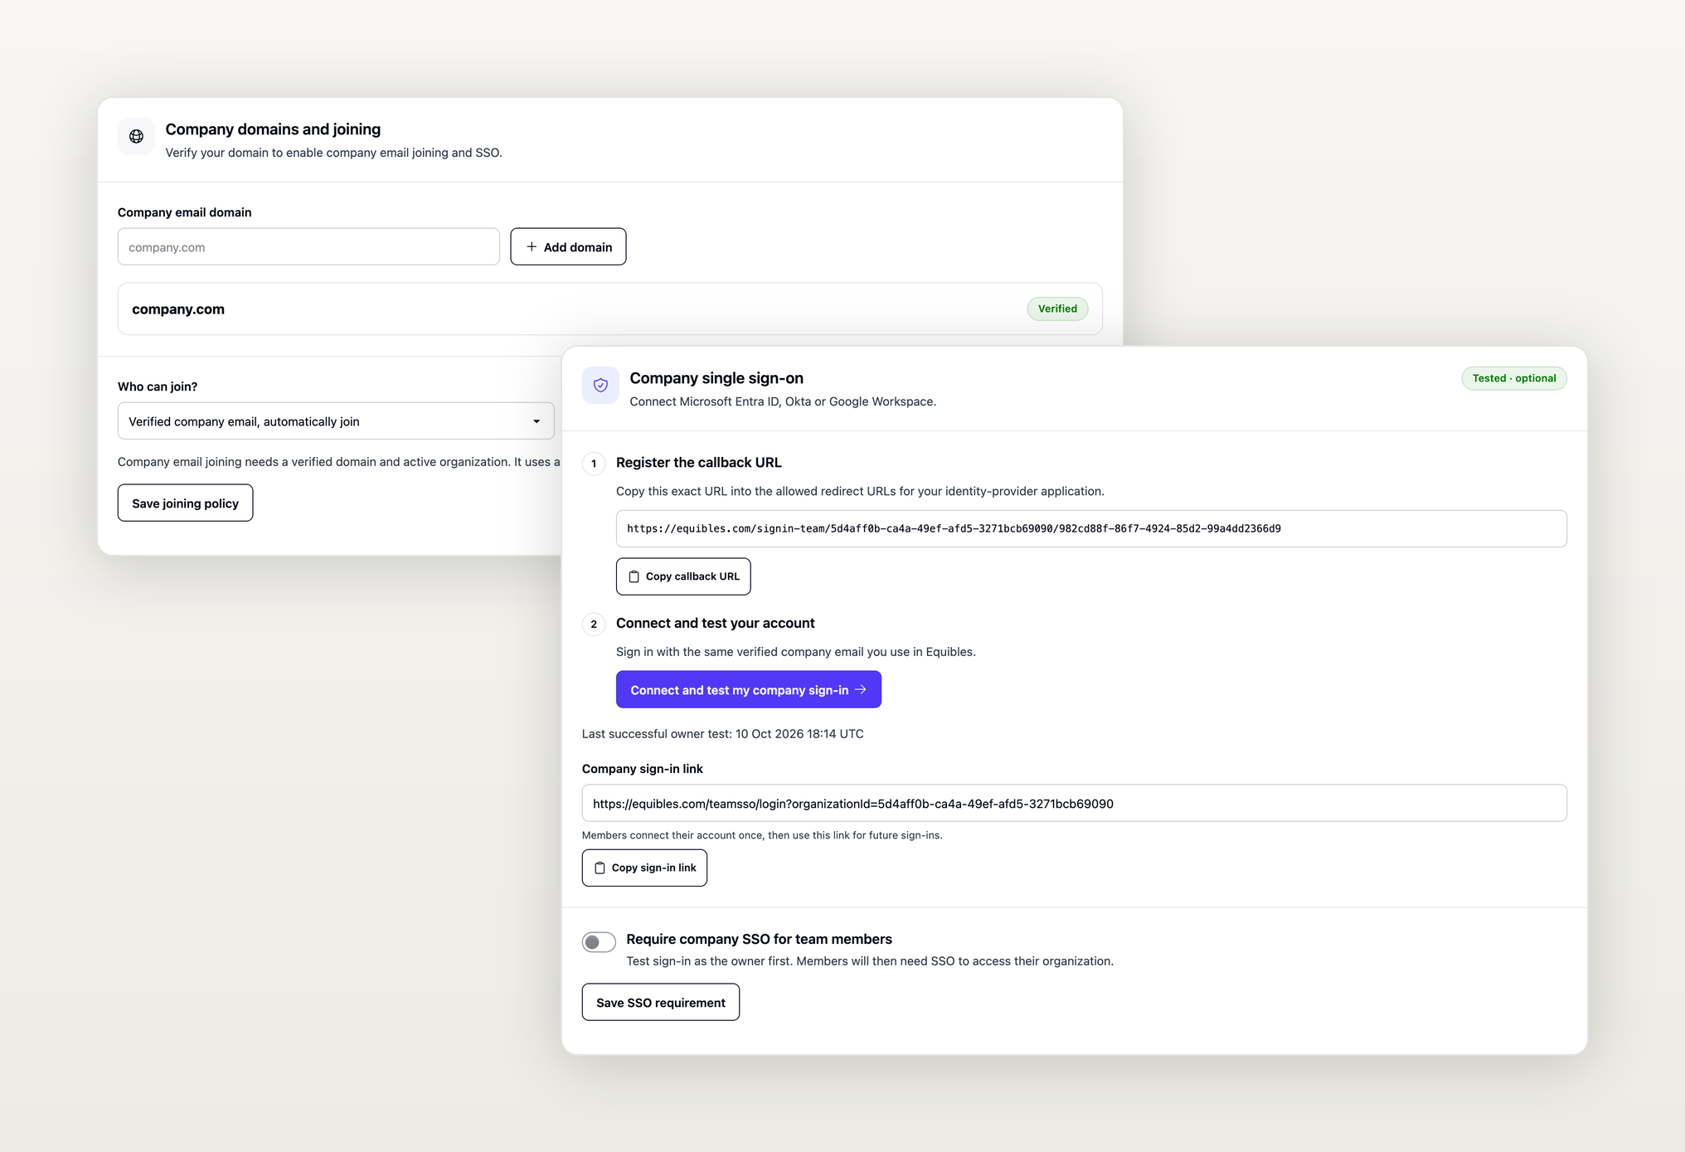Click the clipboard icon in Copy callback URL
This screenshot has width=1685, height=1152.
point(634,576)
